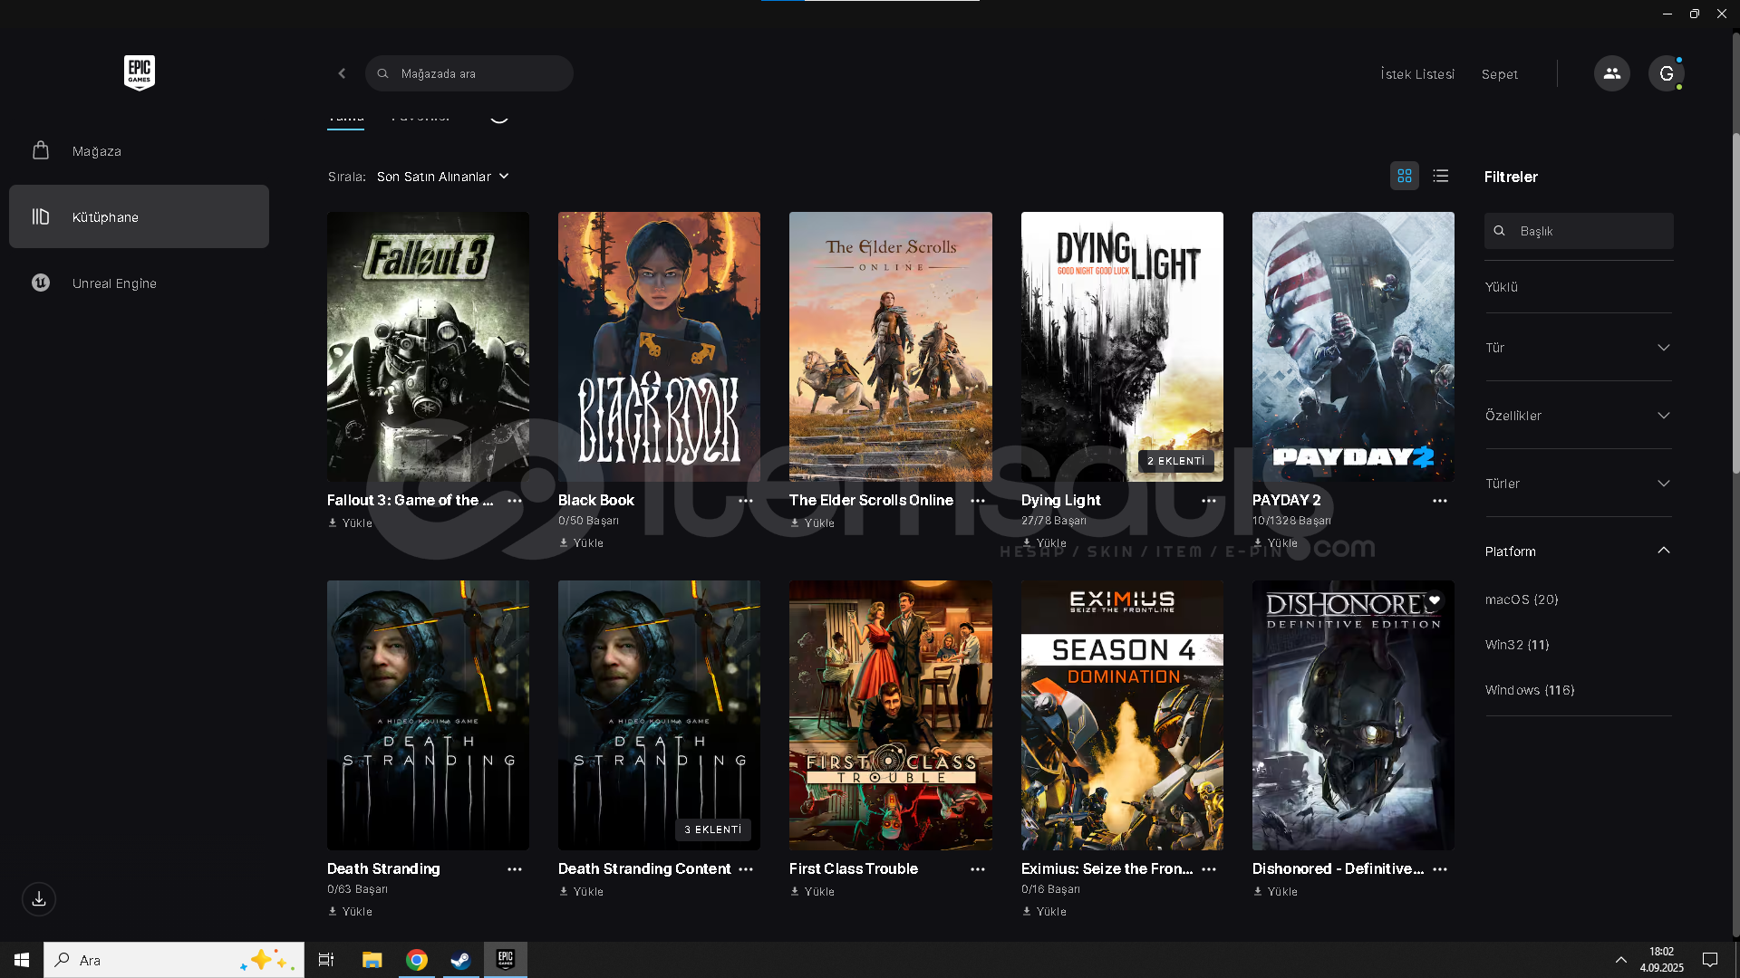The height and width of the screenshot is (978, 1740).
Task: Open options for First Class Trouble
Action: point(978,869)
